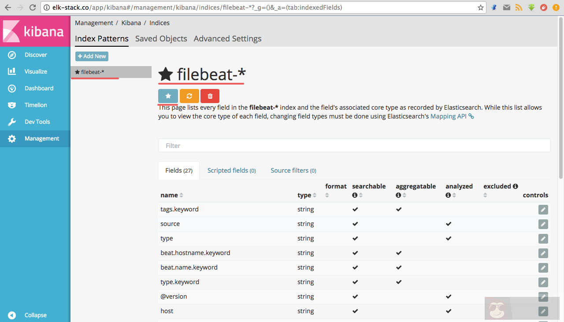The image size is (564, 322).
Task: Edit the beat.hostname.keyword field pencil icon
Action: [543, 253]
